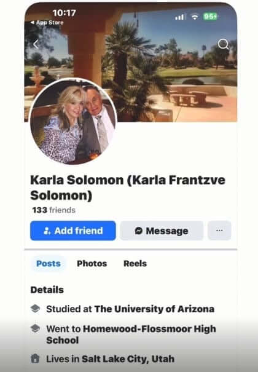The image size is (258, 372).
Task: Switch to the Reels tab
Action: [x=135, y=263]
